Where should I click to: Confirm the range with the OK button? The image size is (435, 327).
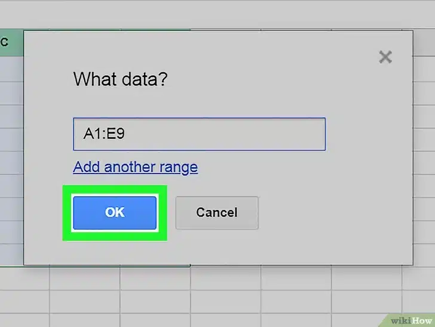pos(114,213)
